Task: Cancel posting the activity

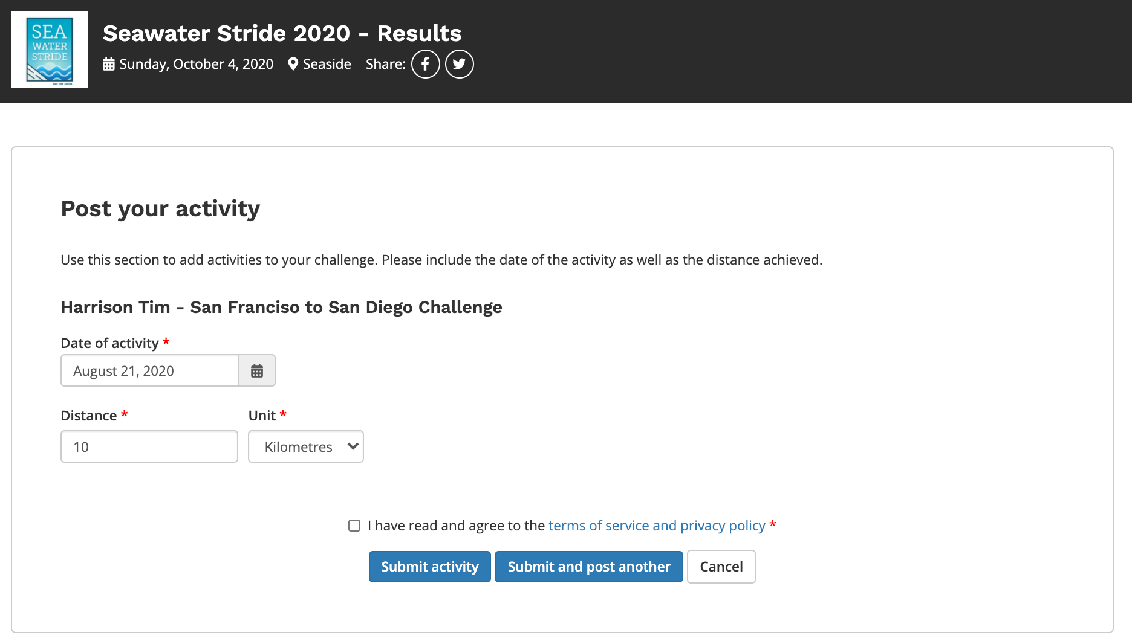Action: [x=721, y=567]
